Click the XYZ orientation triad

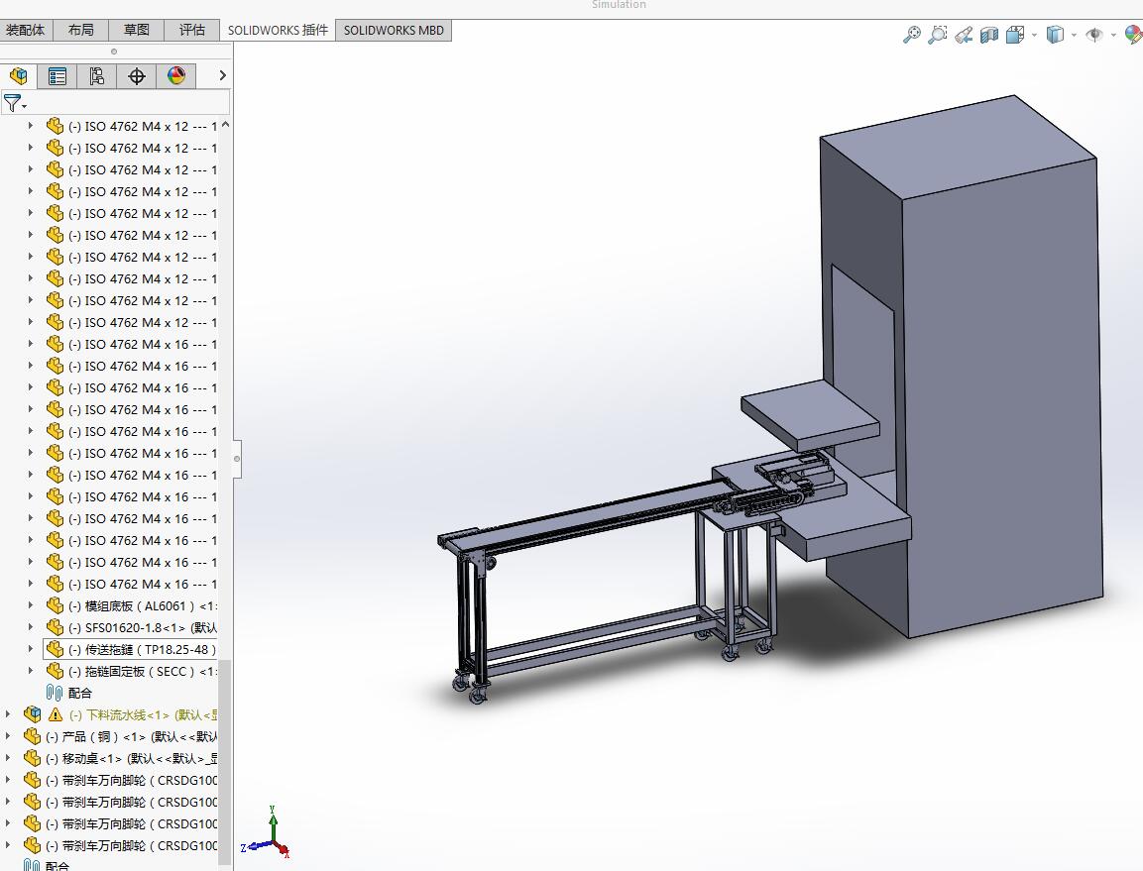(x=268, y=831)
